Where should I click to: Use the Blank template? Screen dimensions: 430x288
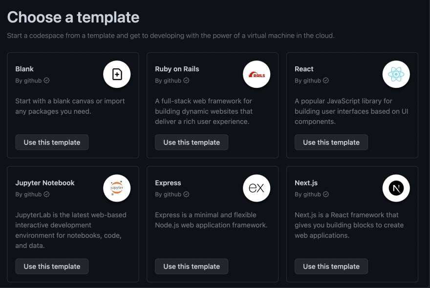52,143
